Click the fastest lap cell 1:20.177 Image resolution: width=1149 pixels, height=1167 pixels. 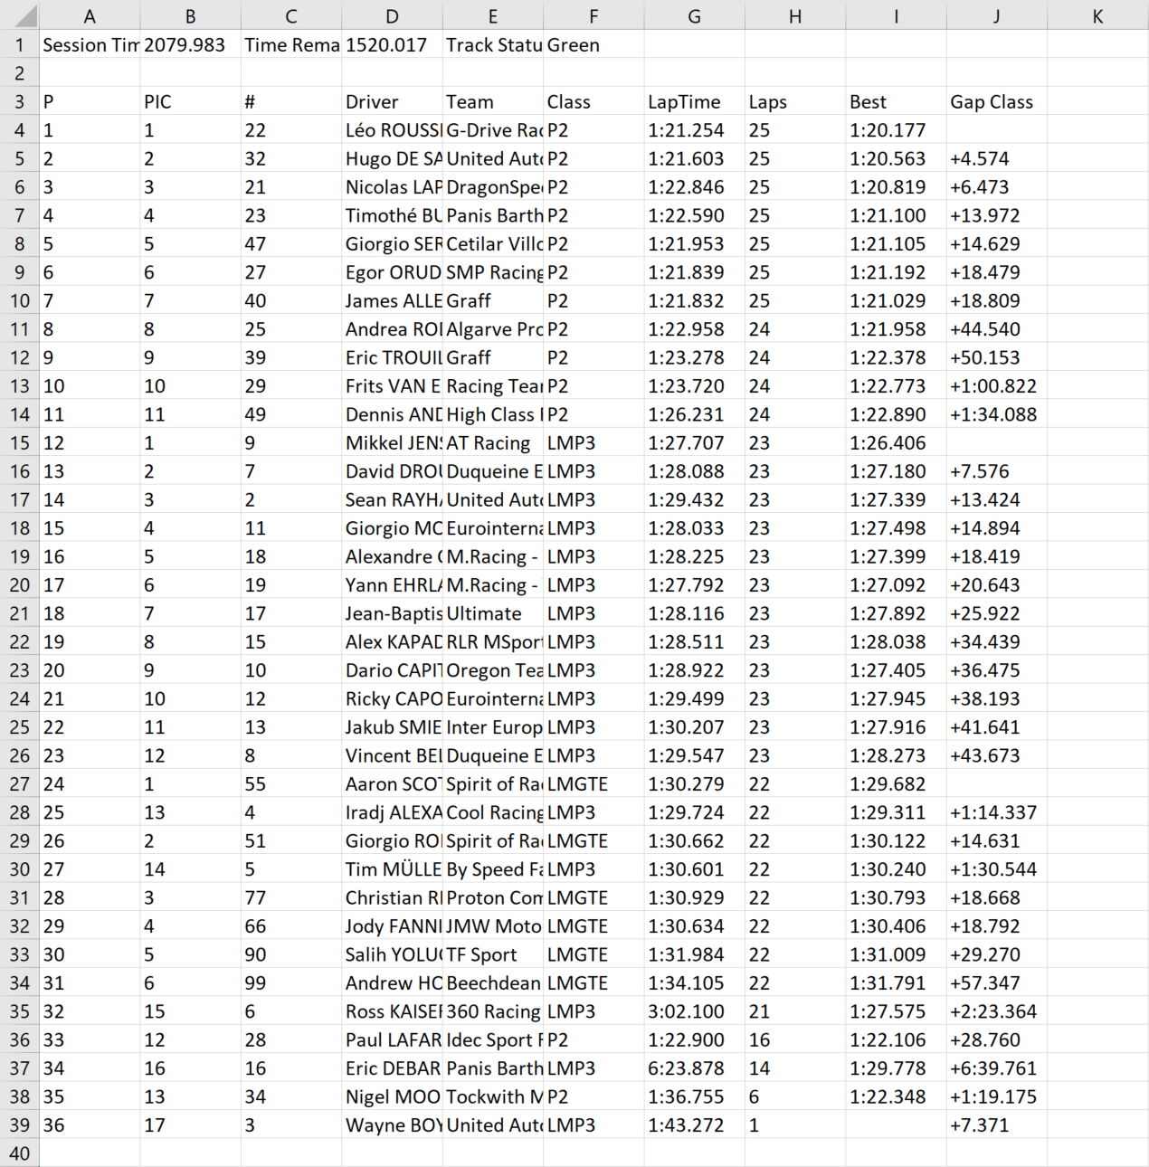point(895,129)
